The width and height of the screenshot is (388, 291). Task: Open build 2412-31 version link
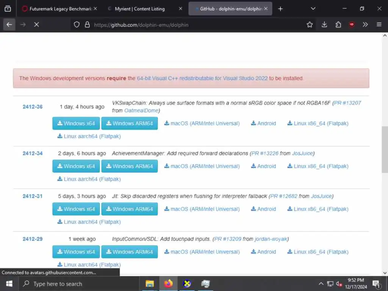pyautogui.click(x=33, y=196)
